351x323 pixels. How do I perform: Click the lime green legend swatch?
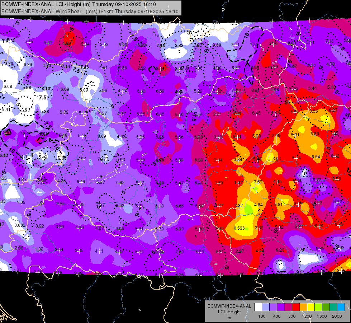coord(318,307)
